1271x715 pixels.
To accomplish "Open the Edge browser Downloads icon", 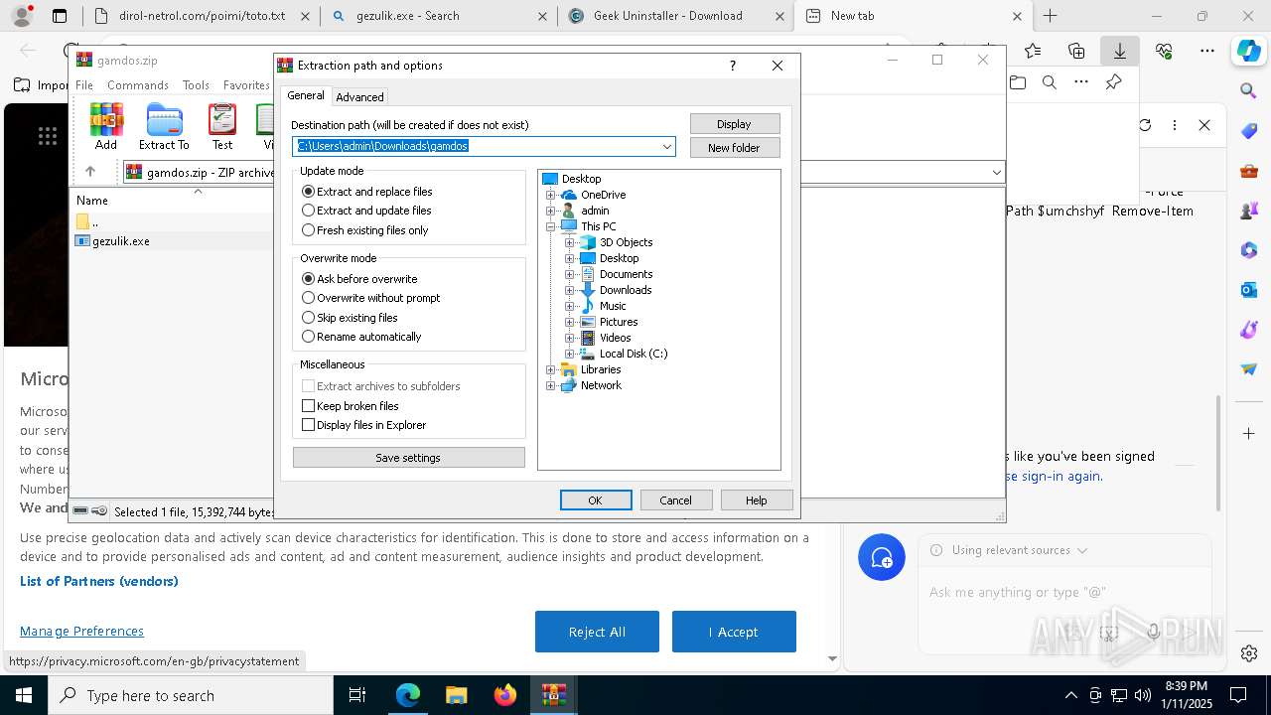I will click(x=1119, y=51).
